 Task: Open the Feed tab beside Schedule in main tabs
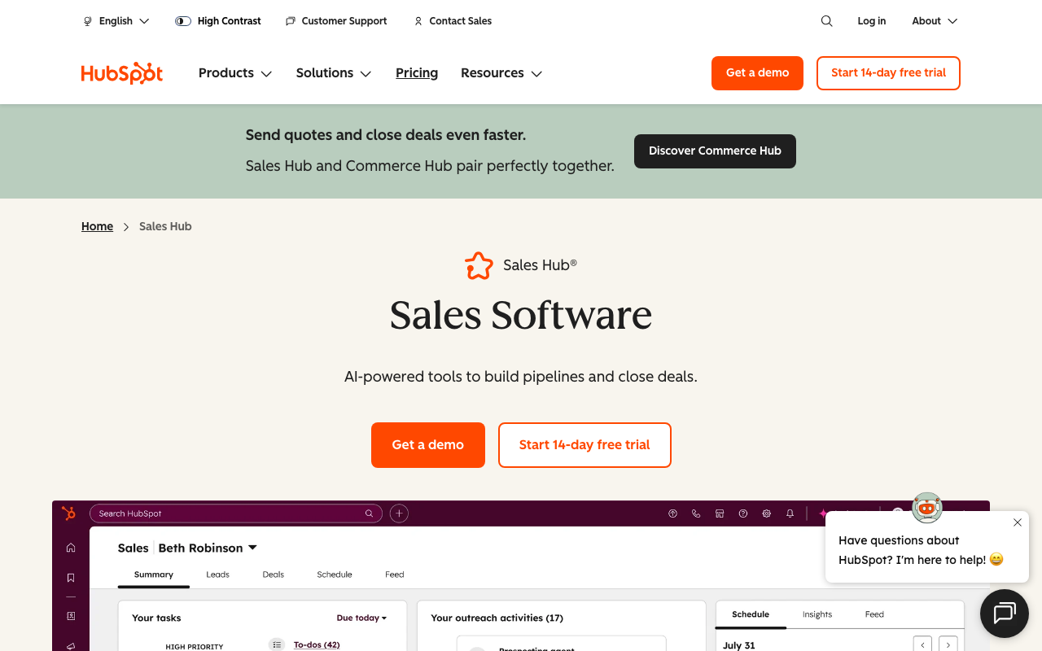click(x=395, y=575)
